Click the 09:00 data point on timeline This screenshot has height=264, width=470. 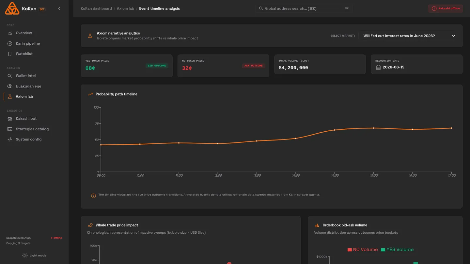[x=101, y=145]
